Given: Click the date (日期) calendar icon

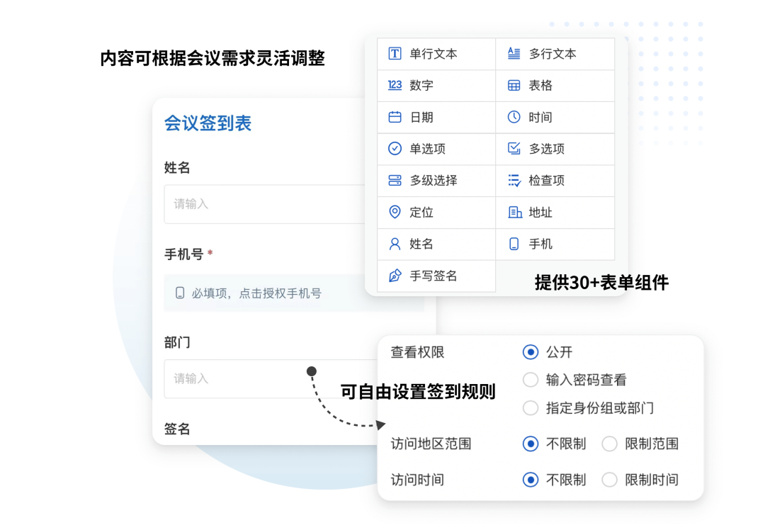Looking at the screenshot, I should pyautogui.click(x=395, y=118).
